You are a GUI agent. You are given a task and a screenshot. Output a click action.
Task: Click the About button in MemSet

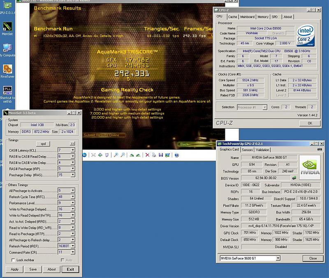pos(51,269)
